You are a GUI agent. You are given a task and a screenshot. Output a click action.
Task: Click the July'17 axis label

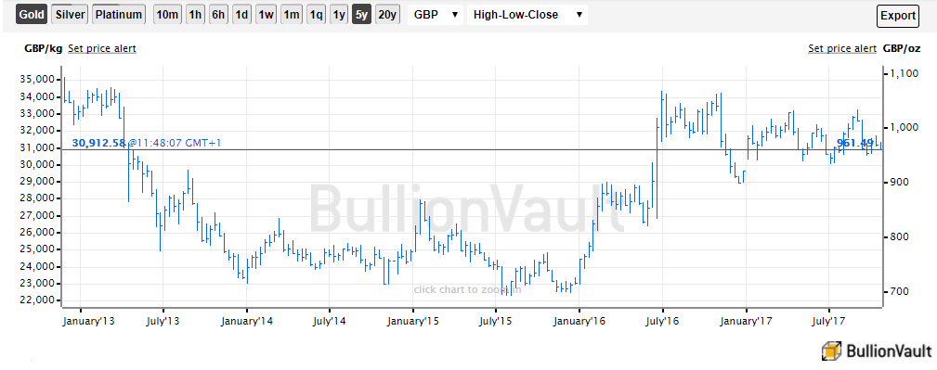(x=829, y=321)
